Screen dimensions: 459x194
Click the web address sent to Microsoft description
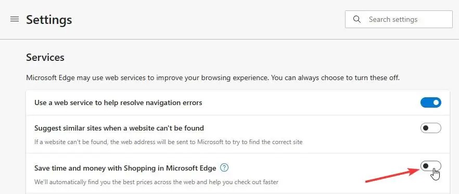[168, 142]
